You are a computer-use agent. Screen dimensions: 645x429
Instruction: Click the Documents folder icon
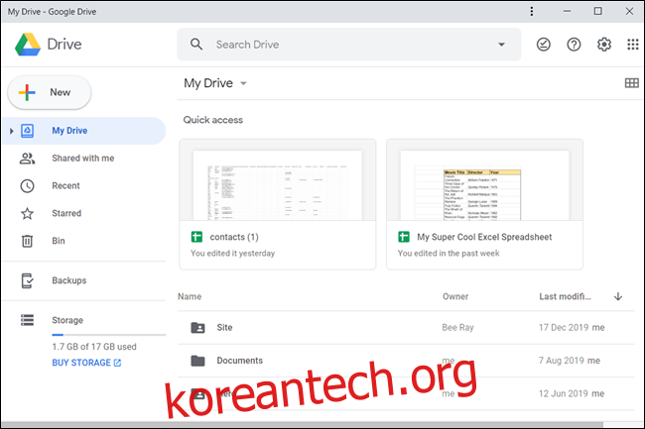point(197,361)
